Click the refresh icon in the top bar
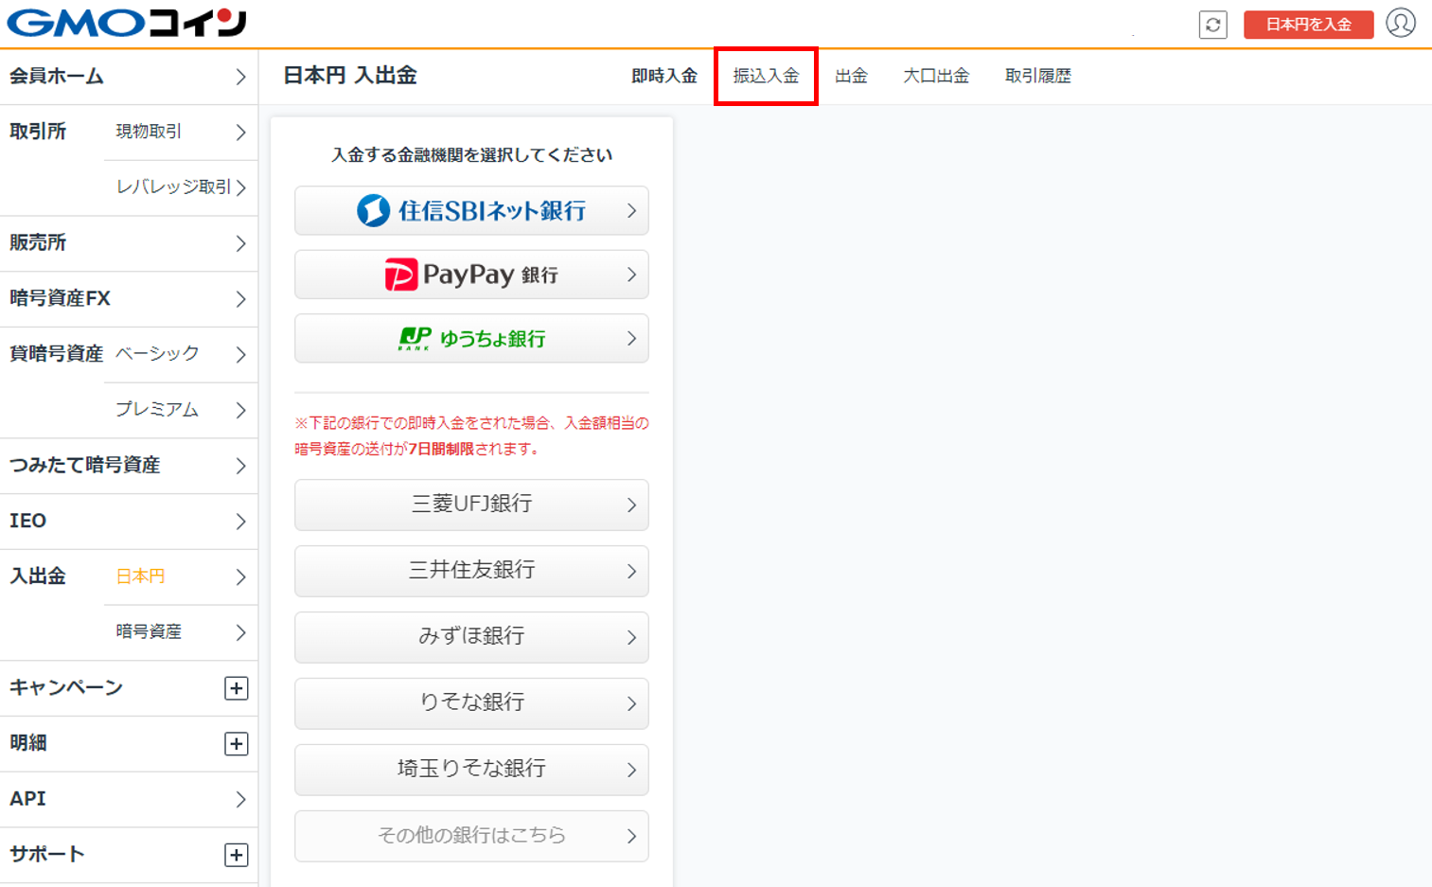1432x887 pixels. click(1213, 25)
